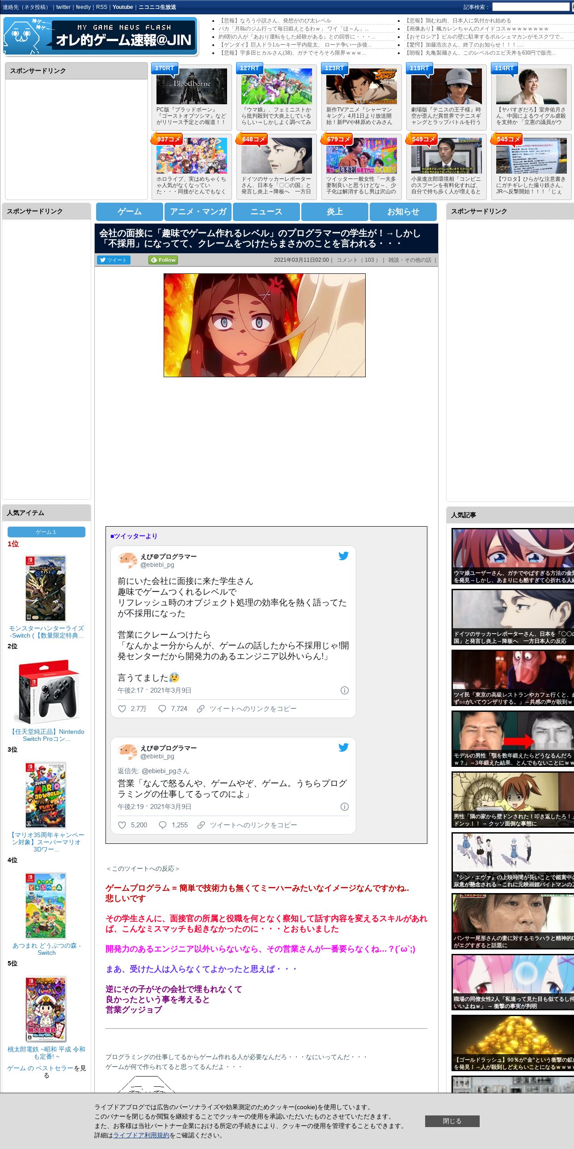Click the blue ツイート share button
The width and height of the screenshot is (574, 1149).
point(114,260)
